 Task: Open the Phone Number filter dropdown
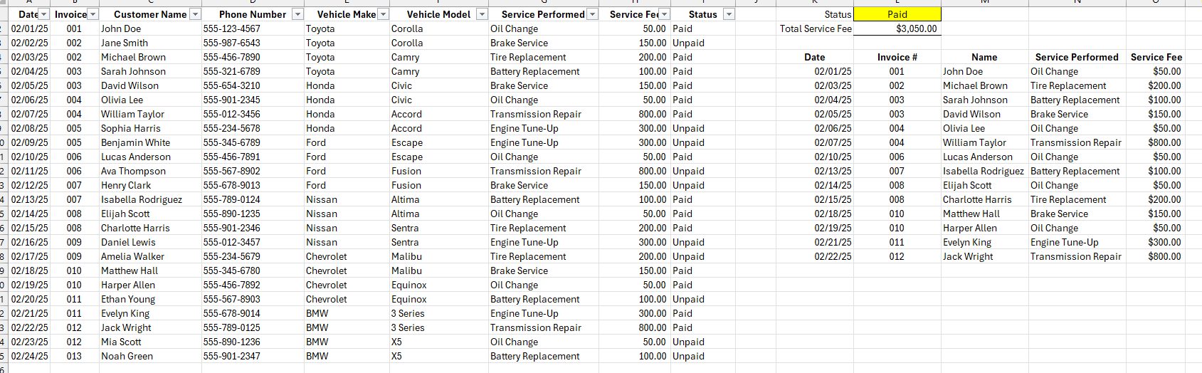click(297, 14)
